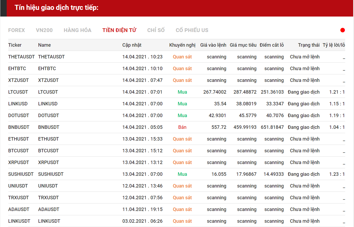Select the ADAUSDT ticker cell

click(x=19, y=209)
